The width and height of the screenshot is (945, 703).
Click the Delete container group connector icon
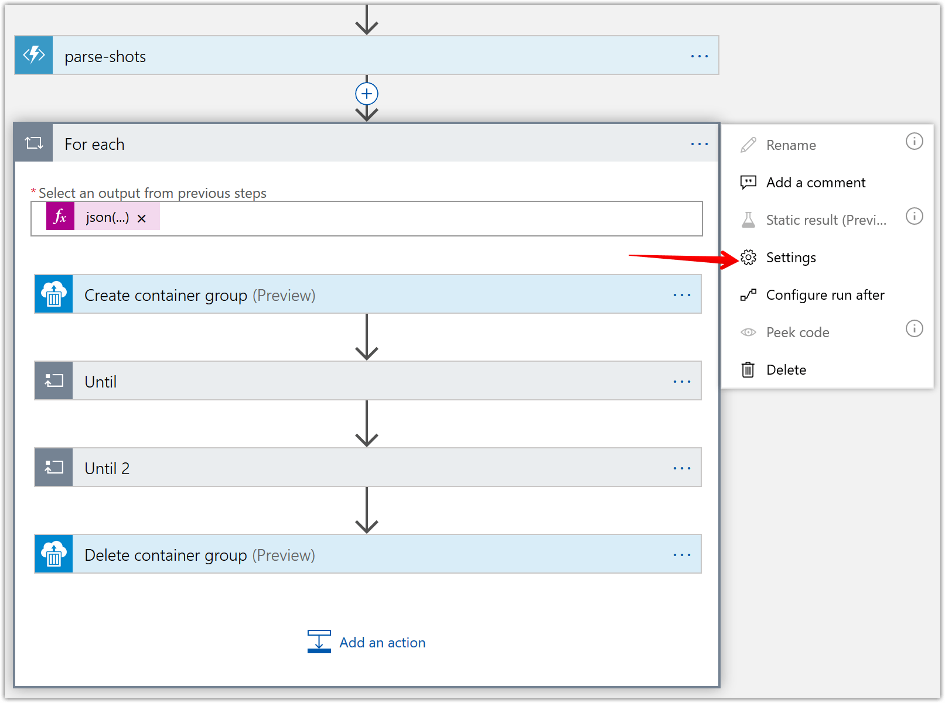click(53, 554)
